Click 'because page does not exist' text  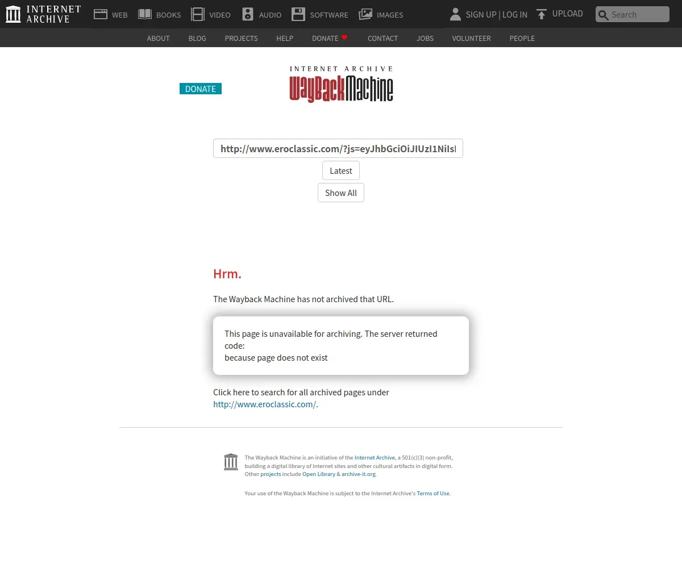(276, 358)
